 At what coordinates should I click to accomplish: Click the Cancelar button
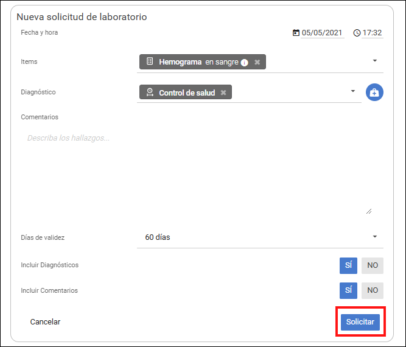tap(45, 322)
